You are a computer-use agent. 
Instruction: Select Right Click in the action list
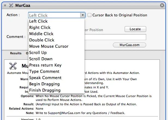tap(40, 28)
